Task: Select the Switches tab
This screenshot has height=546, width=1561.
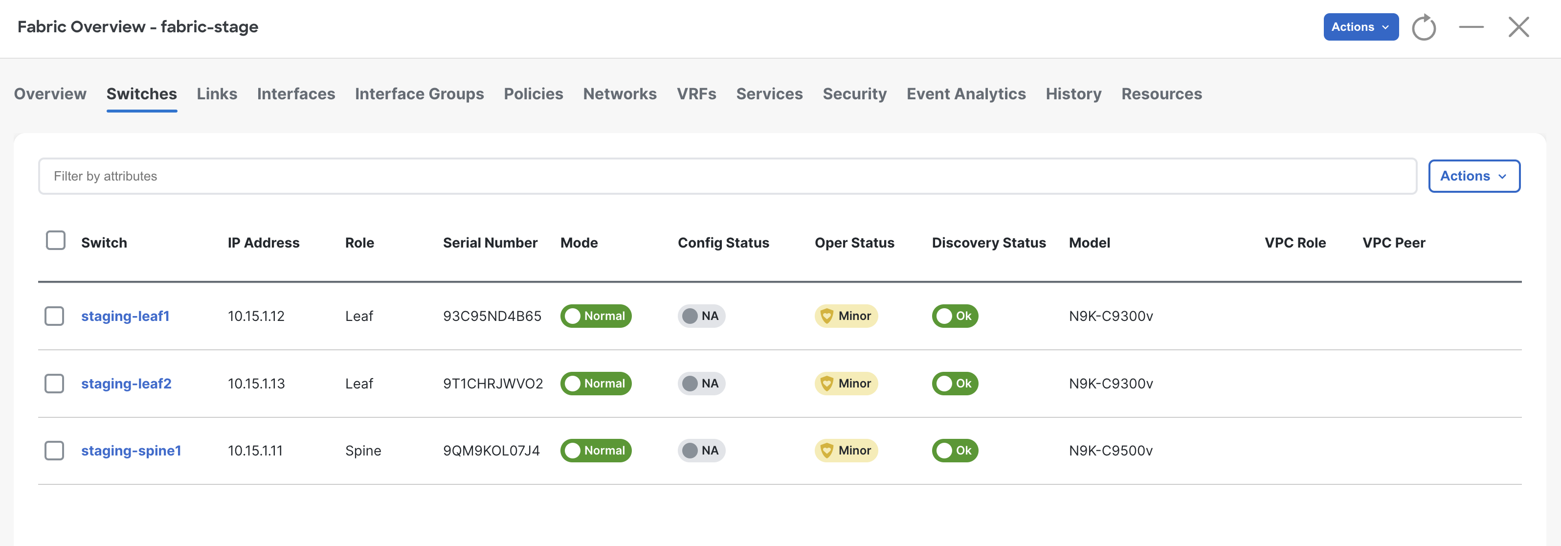Action: coord(142,94)
